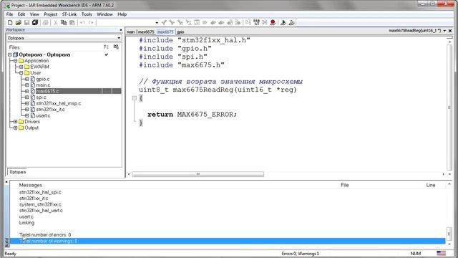
Task: Navigate forward in editor history
Action: coord(238,22)
